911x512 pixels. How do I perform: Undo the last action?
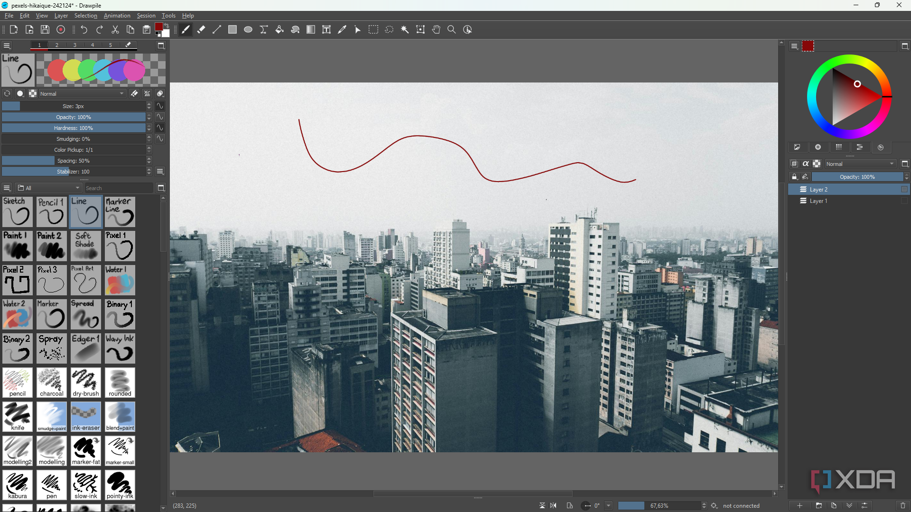(84, 29)
